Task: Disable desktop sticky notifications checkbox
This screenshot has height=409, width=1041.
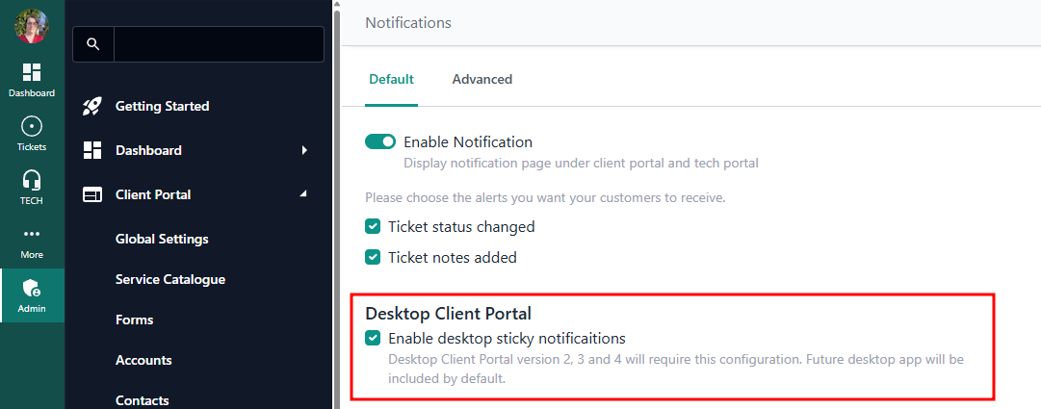Action: point(373,339)
